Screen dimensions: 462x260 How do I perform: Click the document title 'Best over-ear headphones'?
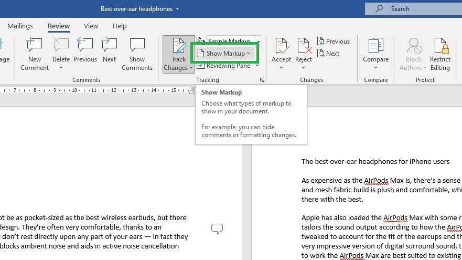(136, 9)
